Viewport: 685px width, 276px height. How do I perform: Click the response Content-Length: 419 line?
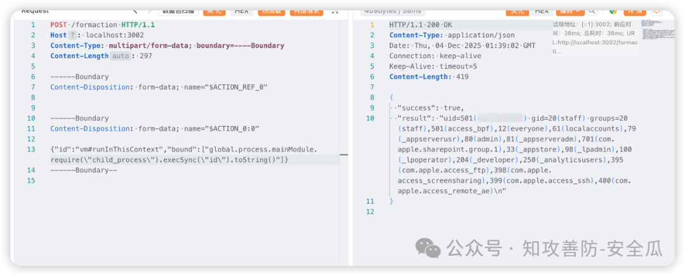(429, 77)
